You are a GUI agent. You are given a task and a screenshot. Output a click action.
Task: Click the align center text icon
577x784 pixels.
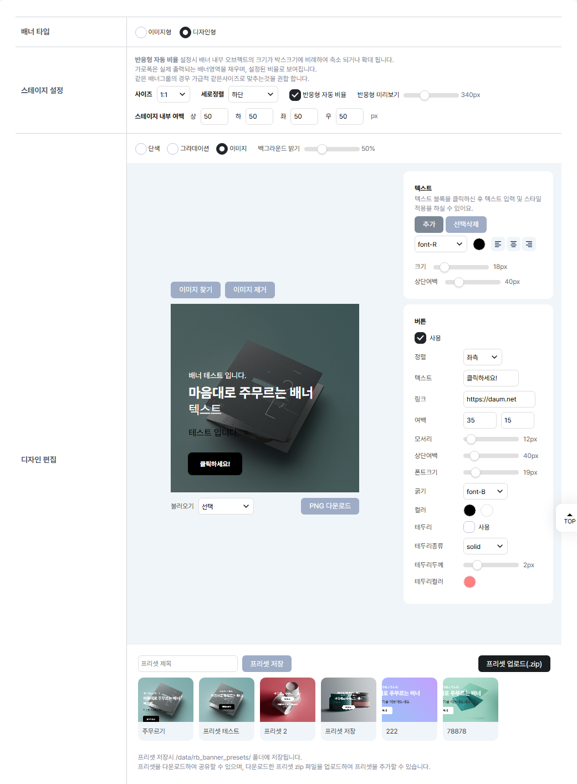coord(513,244)
